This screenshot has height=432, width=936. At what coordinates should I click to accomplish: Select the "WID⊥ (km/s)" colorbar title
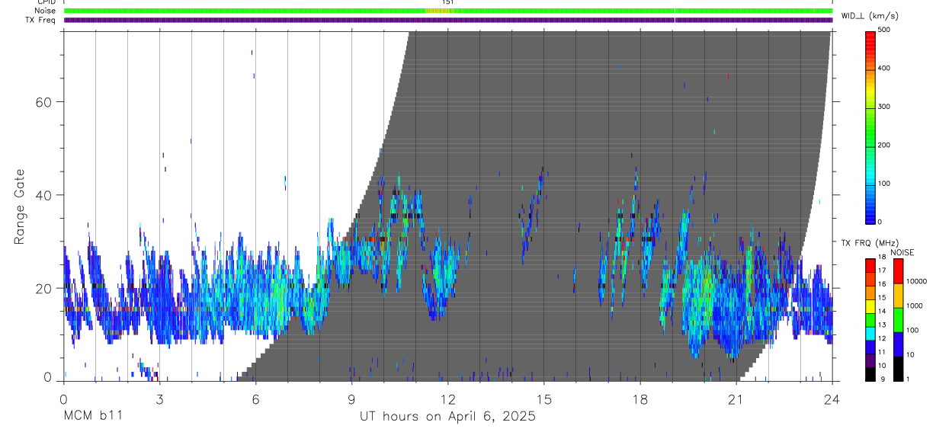click(869, 15)
